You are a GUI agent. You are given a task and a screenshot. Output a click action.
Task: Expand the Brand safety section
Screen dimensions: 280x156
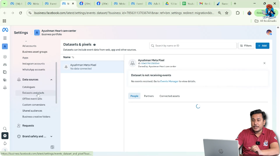(51, 137)
